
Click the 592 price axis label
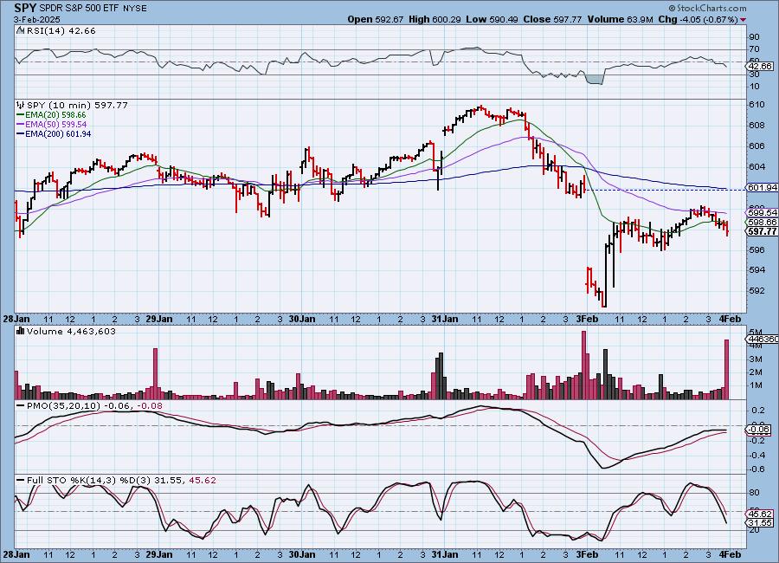tap(757, 290)
